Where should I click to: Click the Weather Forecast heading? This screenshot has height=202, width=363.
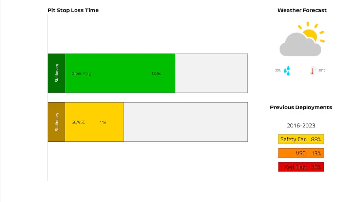pos(302,10)
